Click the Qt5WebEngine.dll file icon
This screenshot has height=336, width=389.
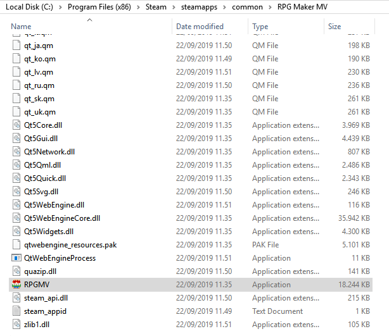(16, 204)
